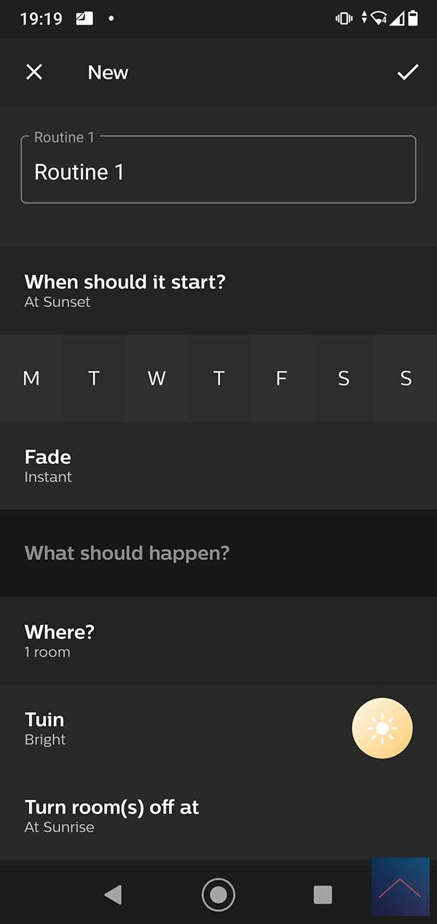The image size is (437, 924).
Task: Toggle Sunday in the day selector
Action: coord(406,378)
